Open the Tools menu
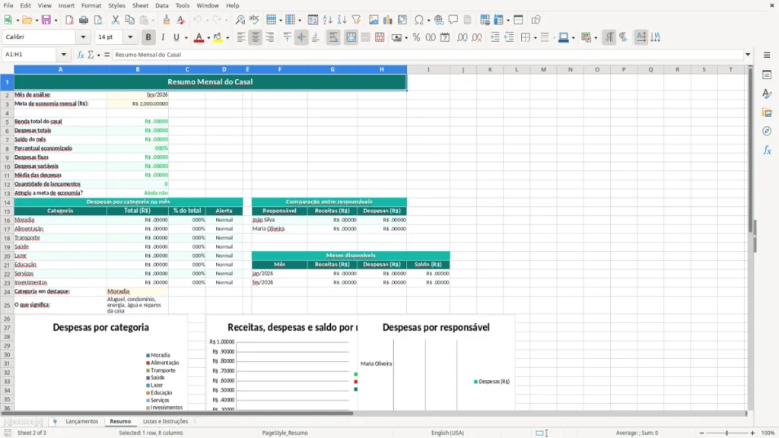 coord(183,5)
